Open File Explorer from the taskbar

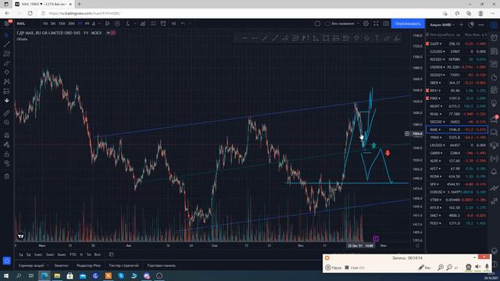57,276
